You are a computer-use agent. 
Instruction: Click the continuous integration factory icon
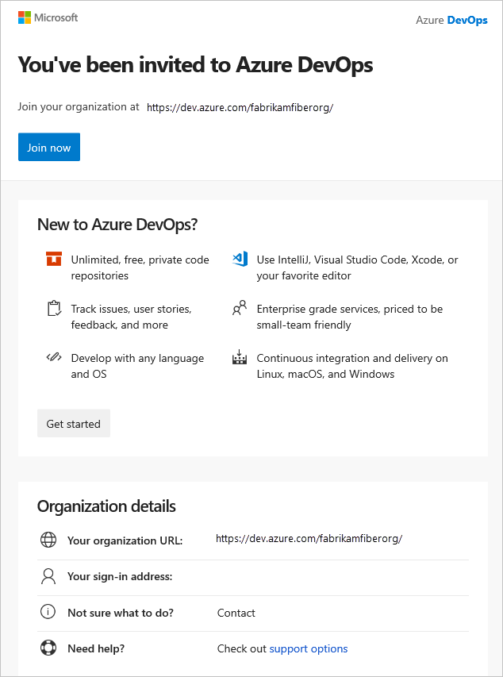tap(240, 358)
